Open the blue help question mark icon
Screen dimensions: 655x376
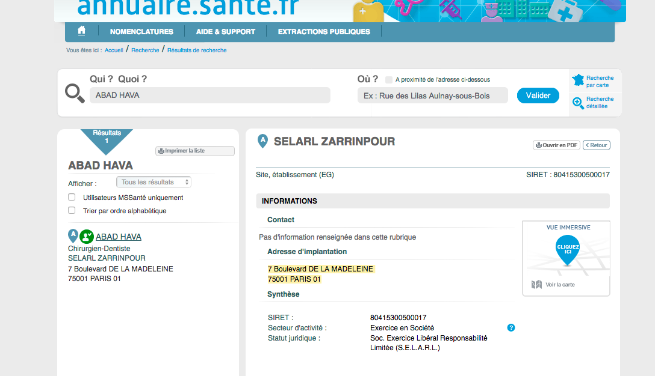(511, 327)
